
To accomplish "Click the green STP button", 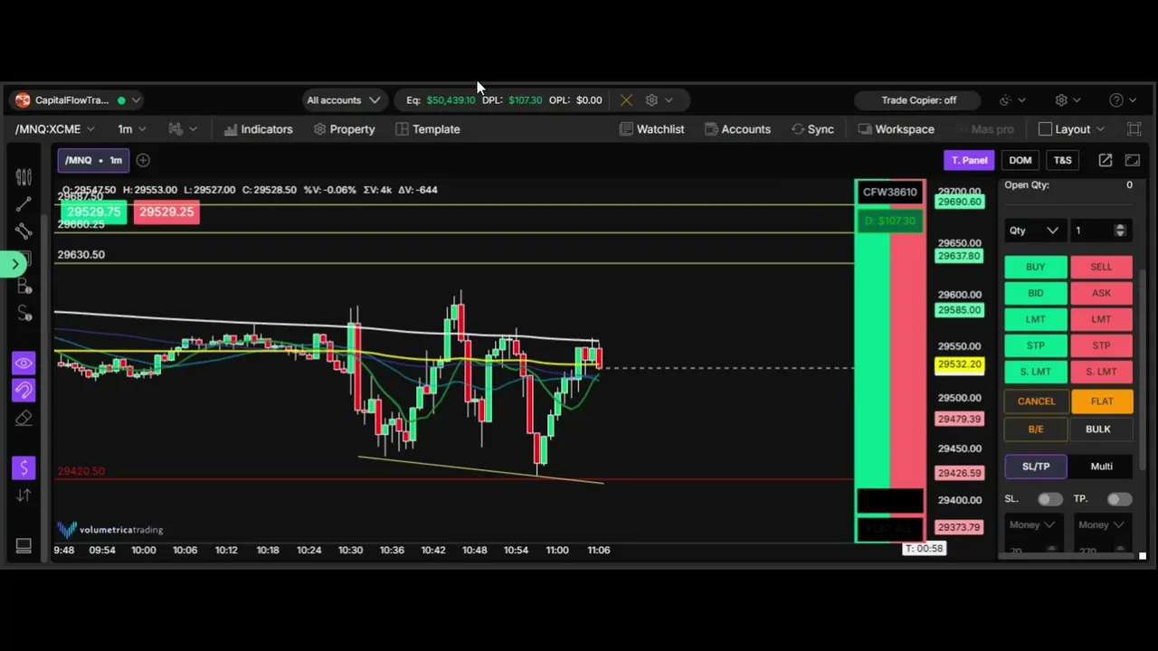I will tap(1035, 345).
